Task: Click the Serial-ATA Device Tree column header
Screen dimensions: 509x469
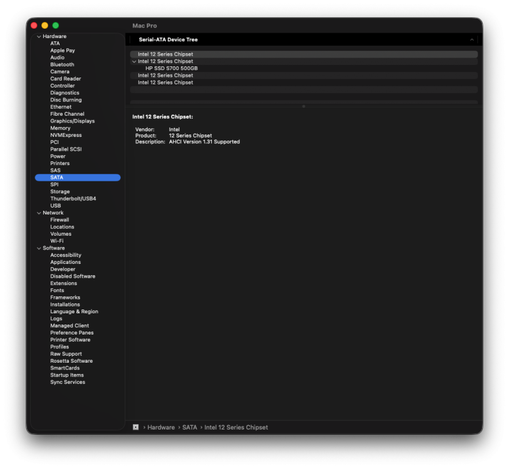Action: [168, 39]
